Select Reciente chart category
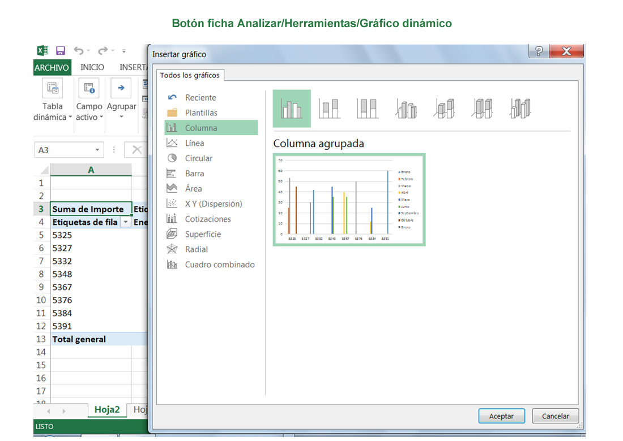Image resolution: width=623 pixels, height=441 pixels. pos(211,98)
